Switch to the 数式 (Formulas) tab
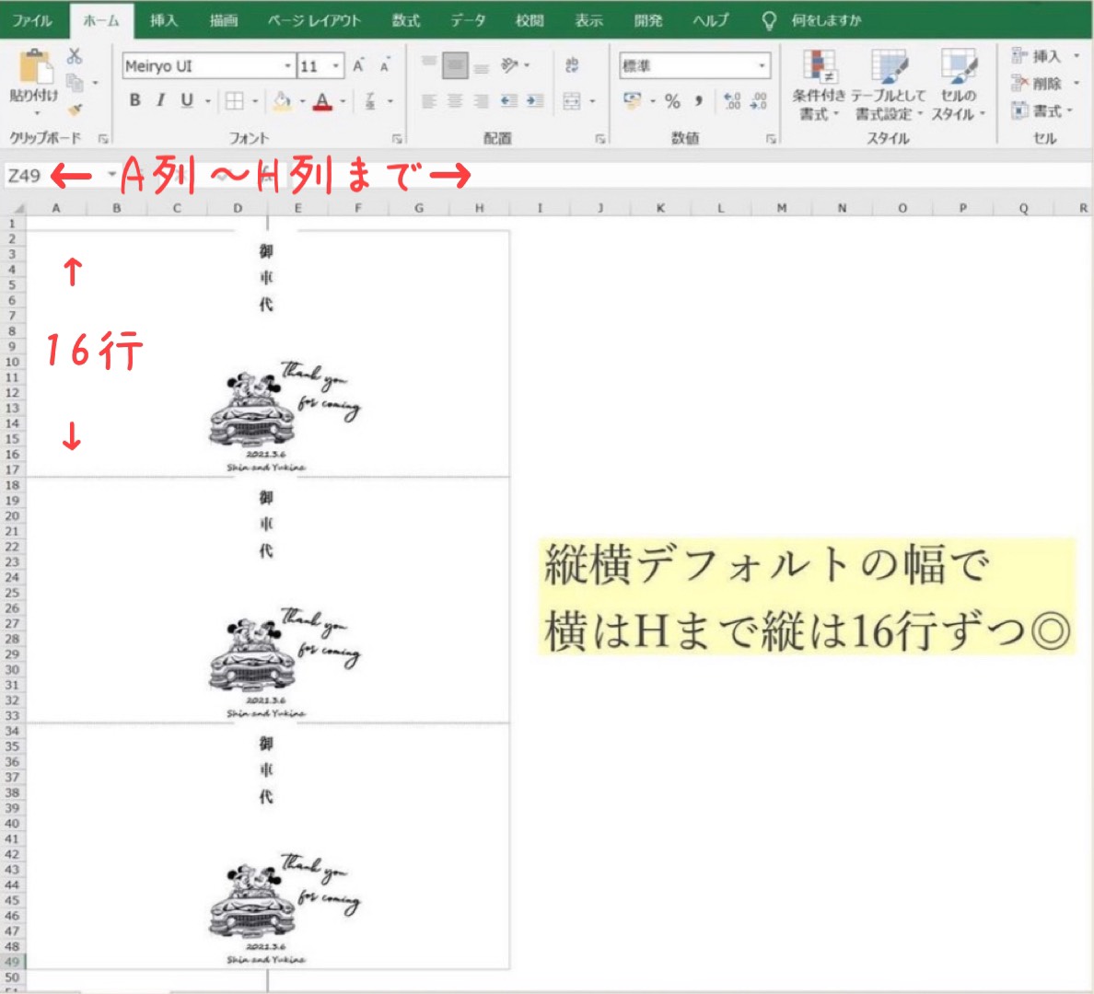This screenshot has width=1094, height=994. pos(406,20)
